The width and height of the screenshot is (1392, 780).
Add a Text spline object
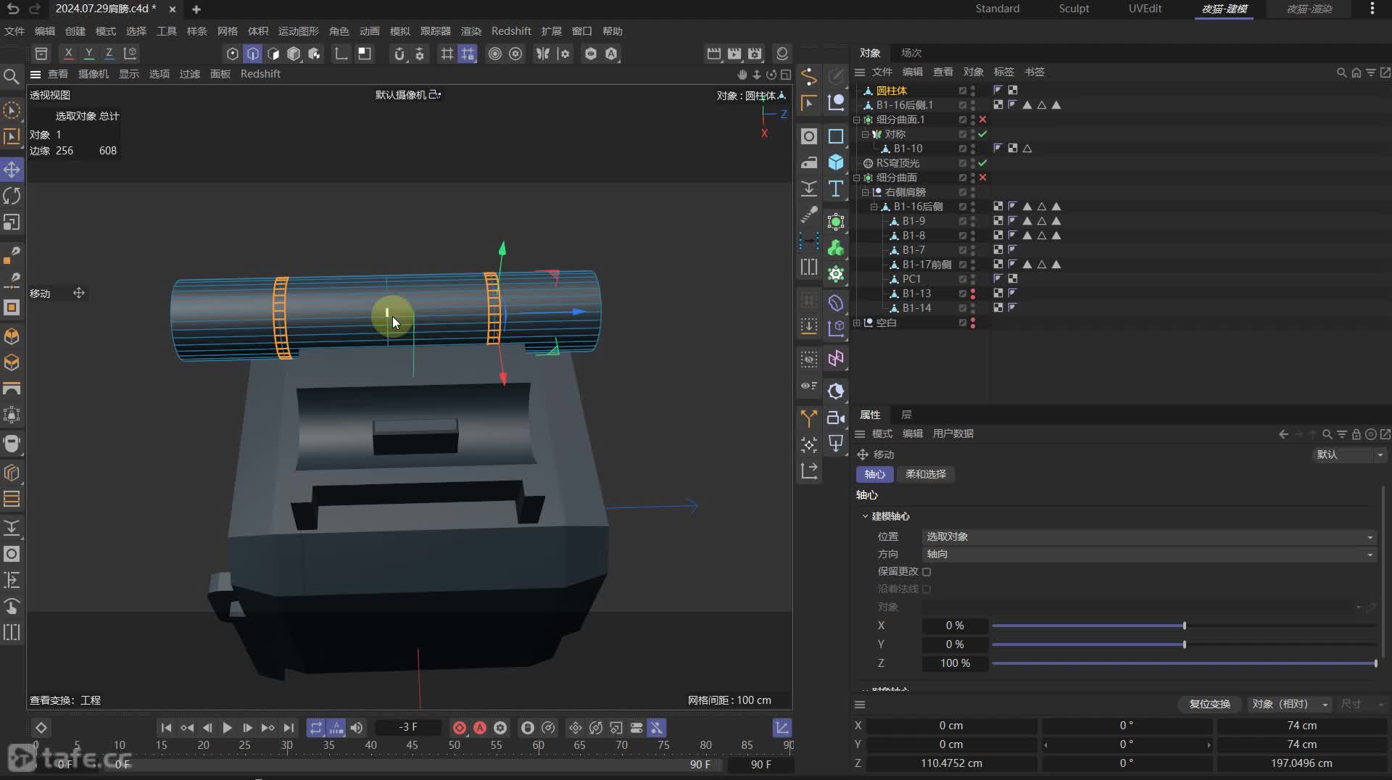[836, 188]
